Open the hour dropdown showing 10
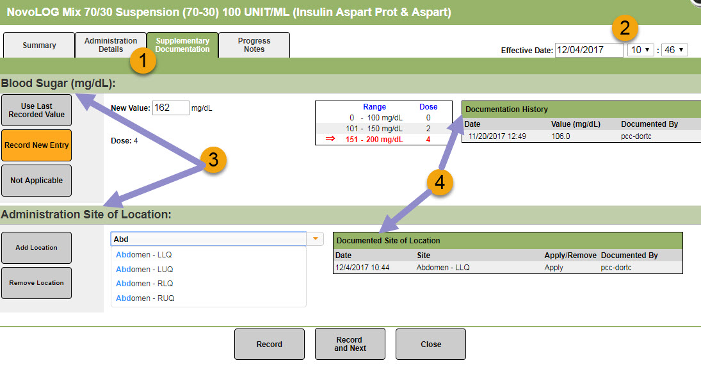 pos(640,50)
